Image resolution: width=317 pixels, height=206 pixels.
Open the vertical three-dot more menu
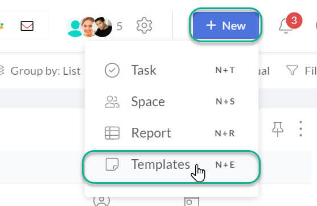[300, 129]
